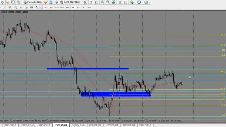Image resolution: width=226 pixels, height=127 pixels.
Task: Click the blue filled rectangle zone
Action: coord(116,95)
